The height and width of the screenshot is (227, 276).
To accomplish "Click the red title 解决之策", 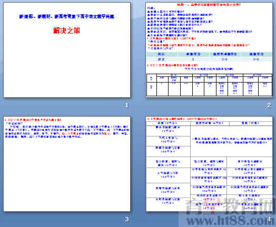I will pos(67,30).
